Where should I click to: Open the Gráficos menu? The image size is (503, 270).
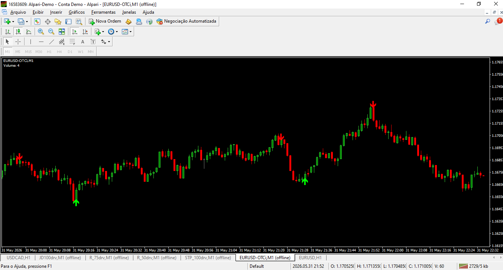[x=77, y=12]
